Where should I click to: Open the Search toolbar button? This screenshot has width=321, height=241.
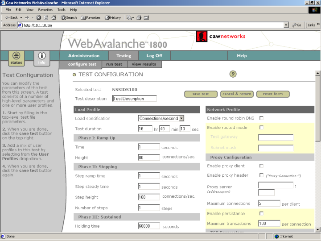[x=69, y=17]
